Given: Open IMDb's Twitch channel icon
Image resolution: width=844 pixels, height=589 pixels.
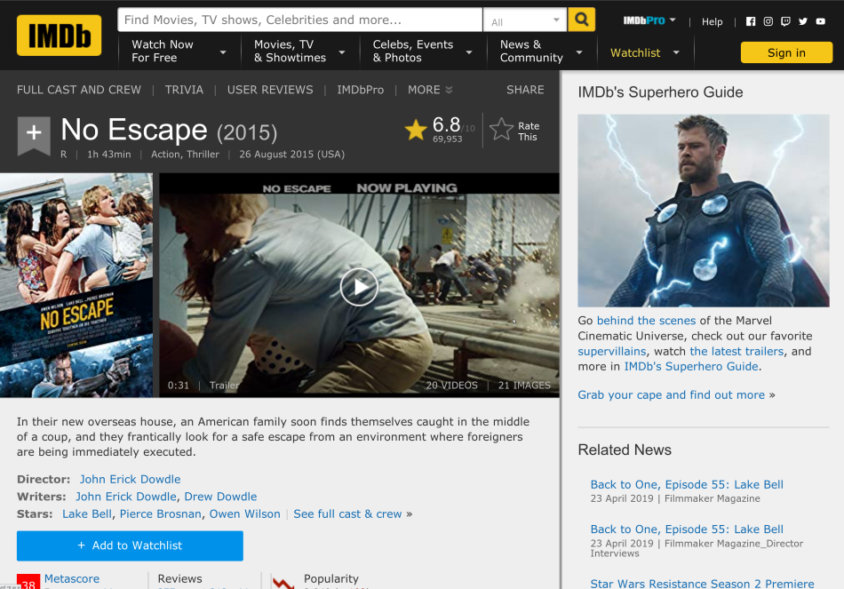Looking at the screenshot, I should pos(786,21).
